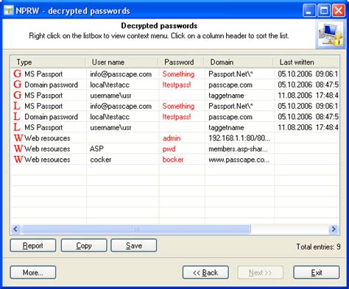
Task: Select the W icon of the ASP Web resources row
Action: click(18, 149)
